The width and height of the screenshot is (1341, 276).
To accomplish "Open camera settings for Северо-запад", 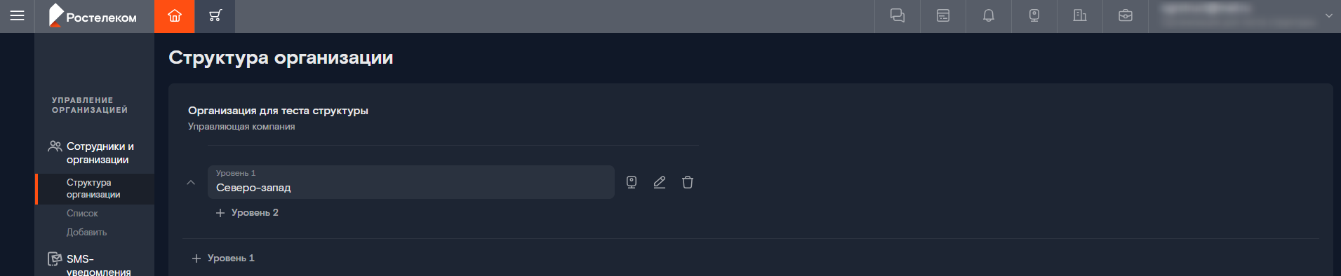I will coord(632,182).
